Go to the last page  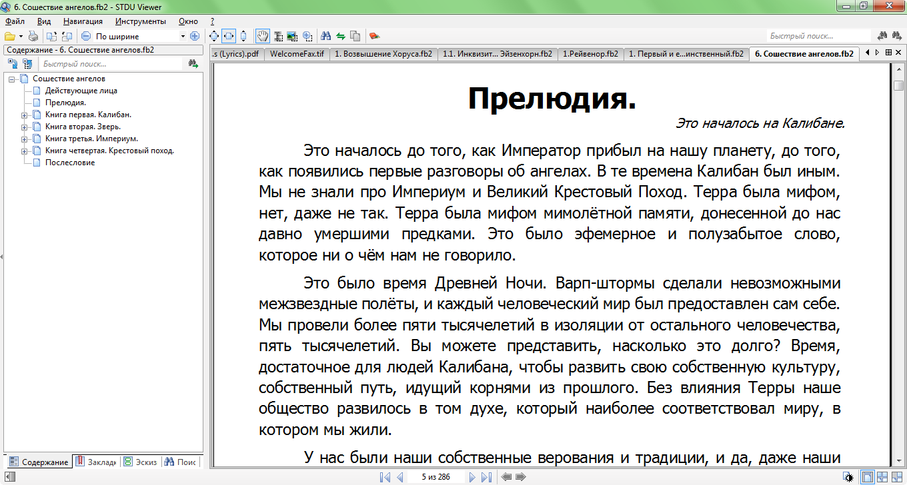click(x=486, y=477)
